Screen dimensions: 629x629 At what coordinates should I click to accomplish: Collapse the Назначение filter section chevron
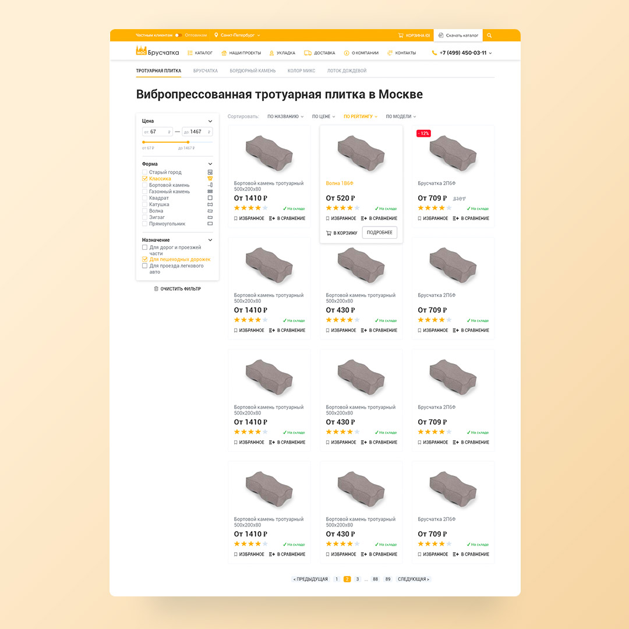pos(210,240)
